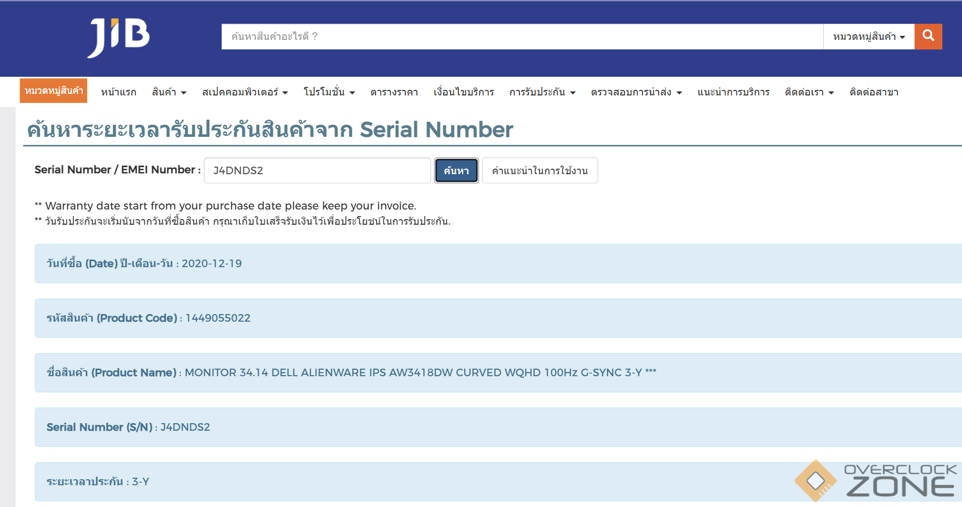
Task: Expand the สเปคคอมพิวเตอร์ menu
Action: pyautogui.click(x=245, y=92)
